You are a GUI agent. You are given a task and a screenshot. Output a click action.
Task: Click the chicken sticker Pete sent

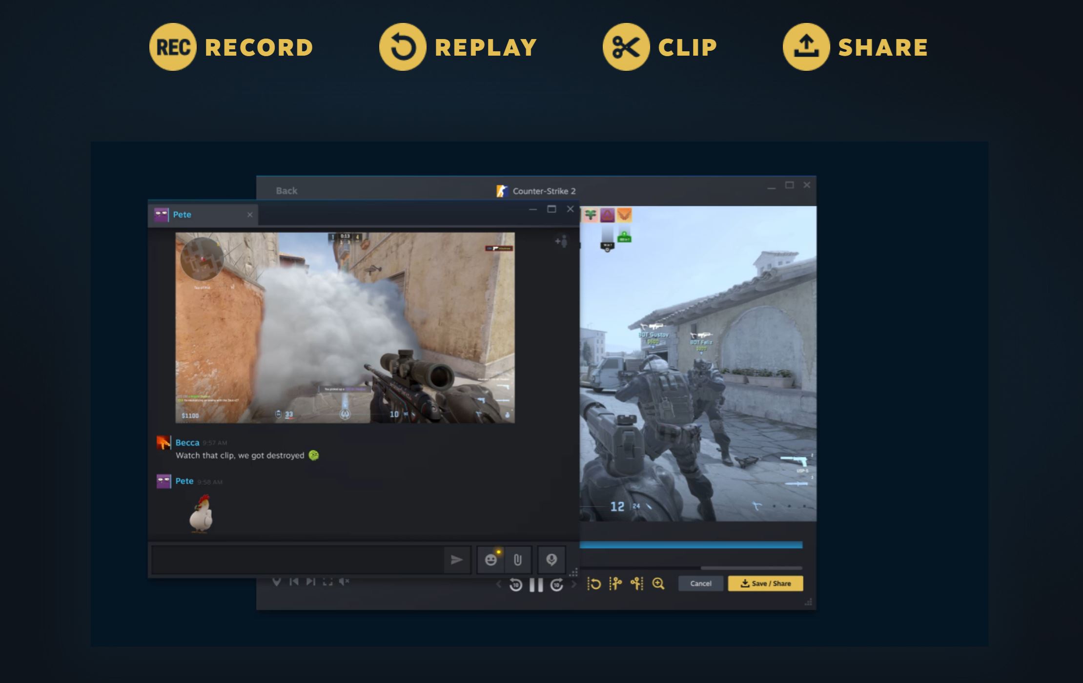point(201,514)
